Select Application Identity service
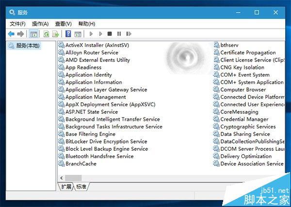291x207 pixels. click(x=89, y=75)
